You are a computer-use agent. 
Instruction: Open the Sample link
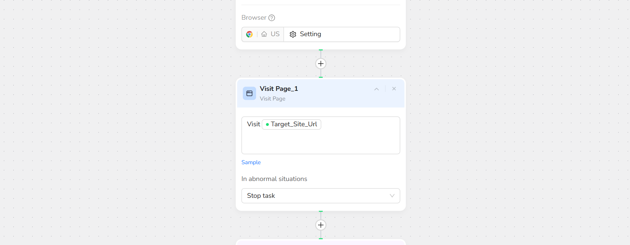tap(251, 162)
